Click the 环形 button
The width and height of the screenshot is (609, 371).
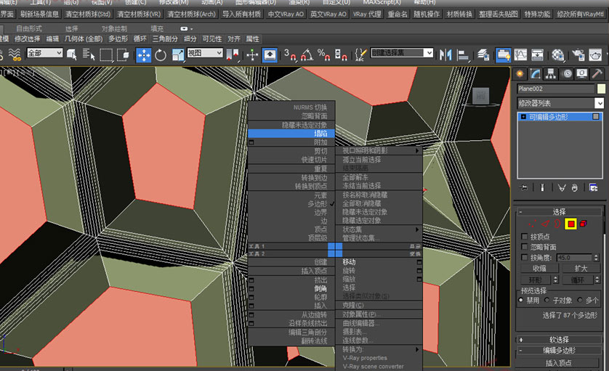coord(535,280)
